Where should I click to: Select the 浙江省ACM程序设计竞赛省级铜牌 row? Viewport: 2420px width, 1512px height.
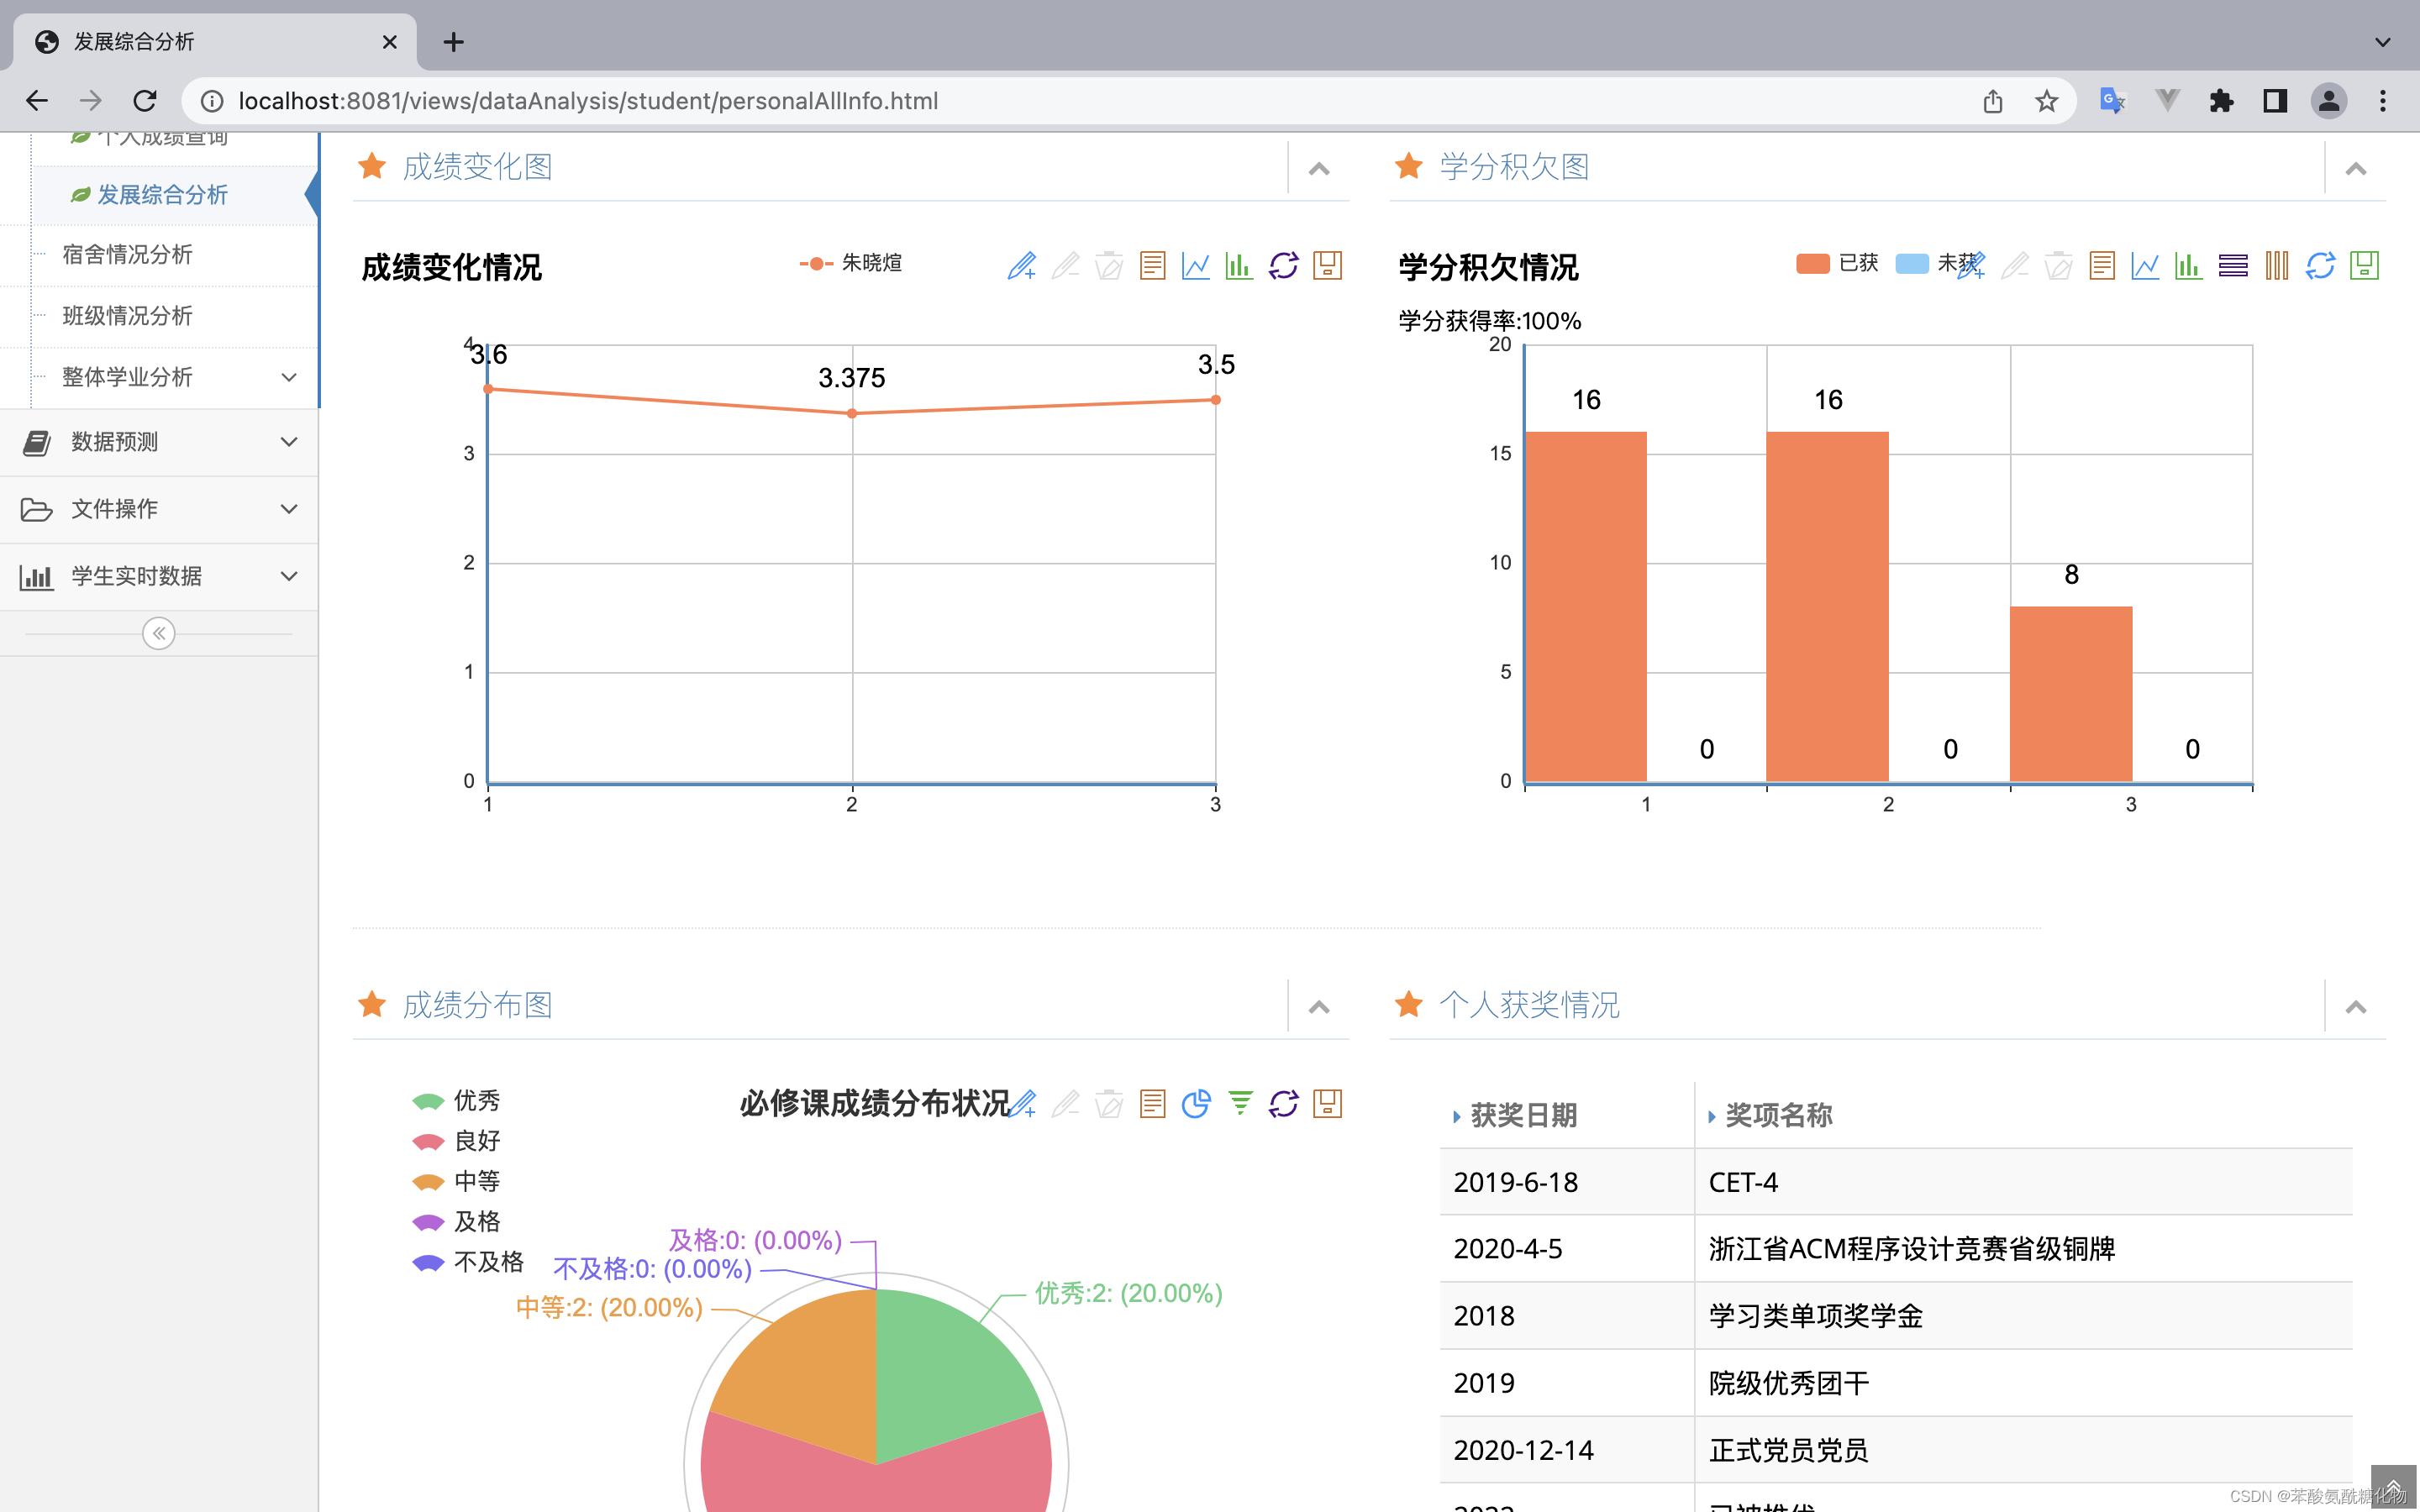[1895, 1249]
